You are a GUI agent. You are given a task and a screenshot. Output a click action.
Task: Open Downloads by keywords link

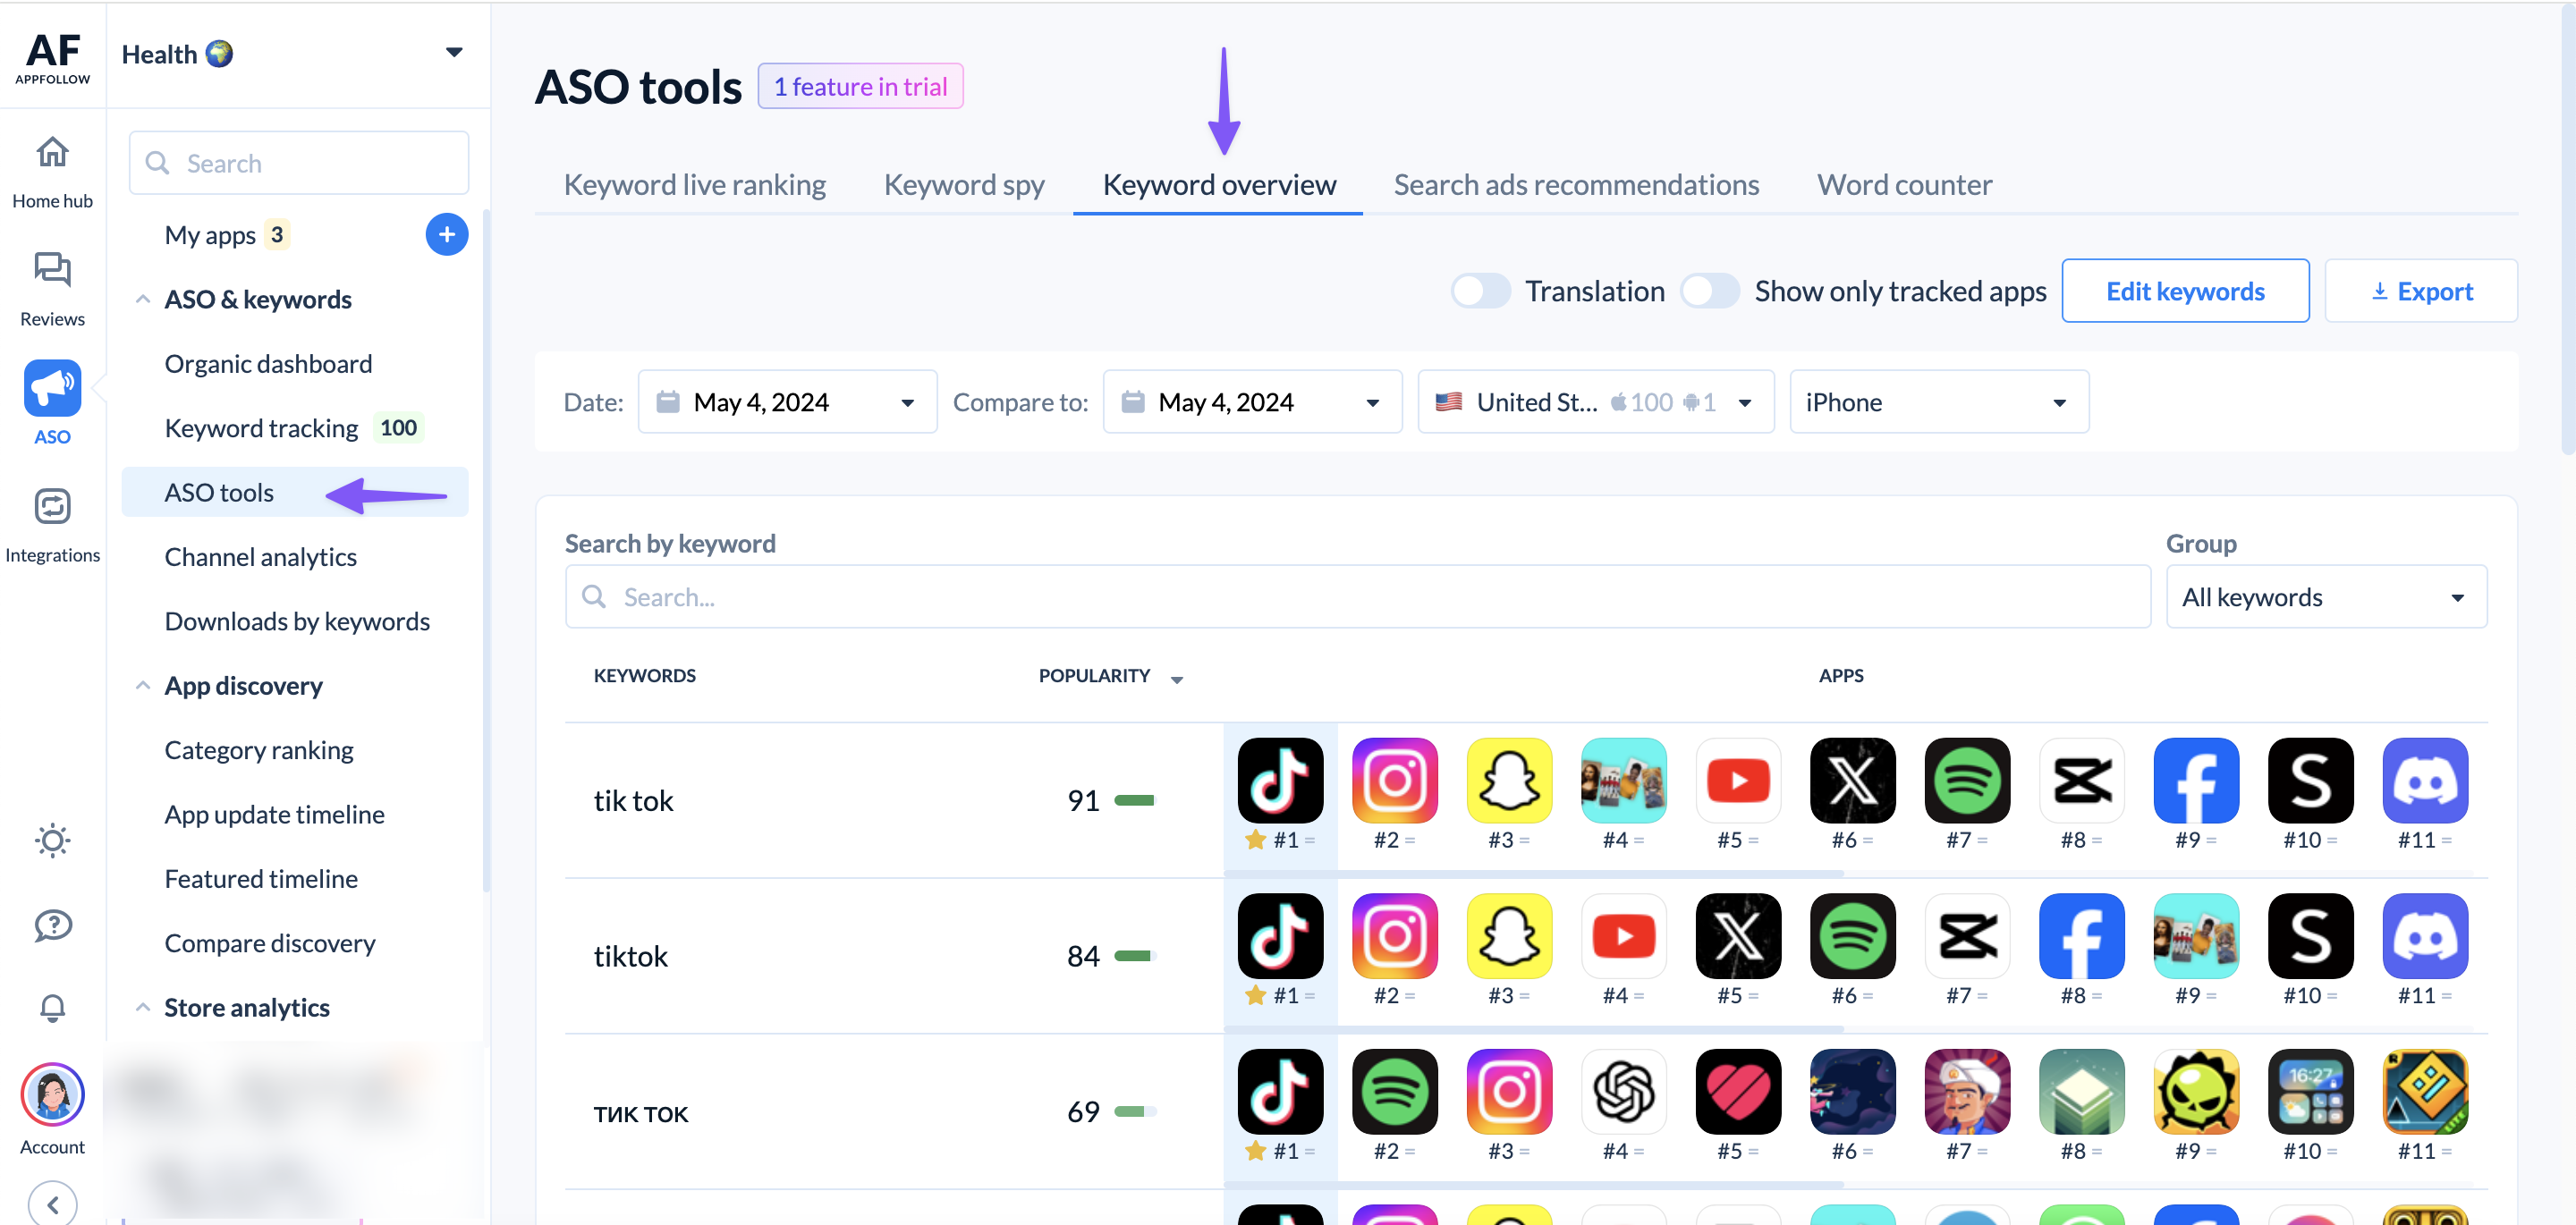click(297, 621)
